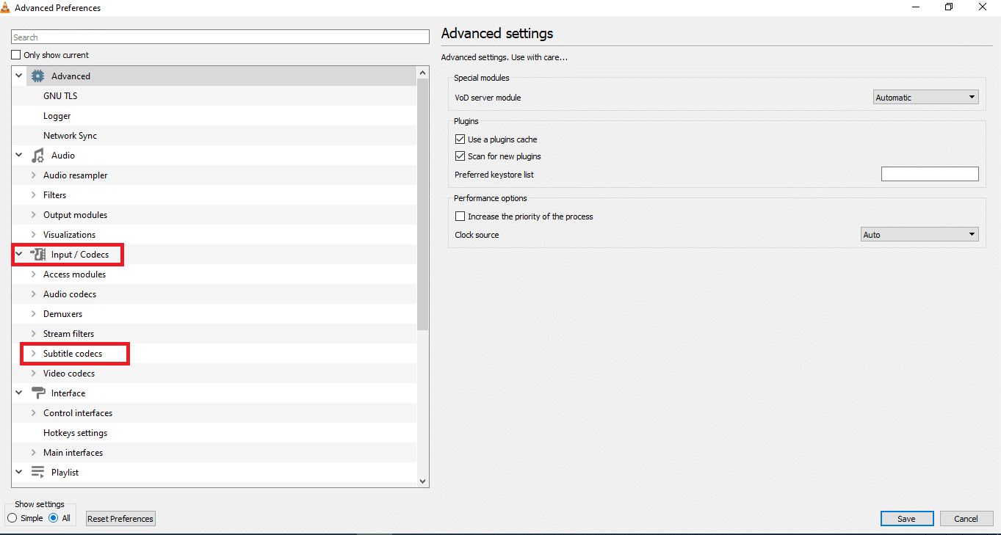The height and width of the screenshot is (535, 1001).
Task: Select the Demuxers tree item
Action: point(62,314)
